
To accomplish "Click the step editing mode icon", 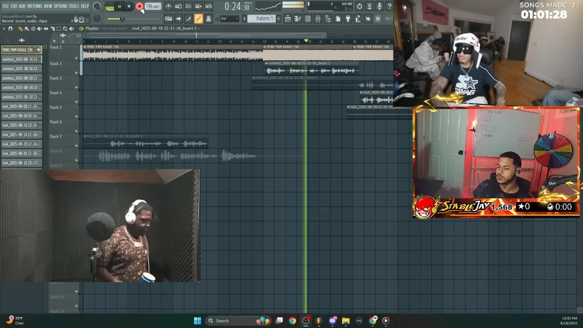I will point(189,19).
